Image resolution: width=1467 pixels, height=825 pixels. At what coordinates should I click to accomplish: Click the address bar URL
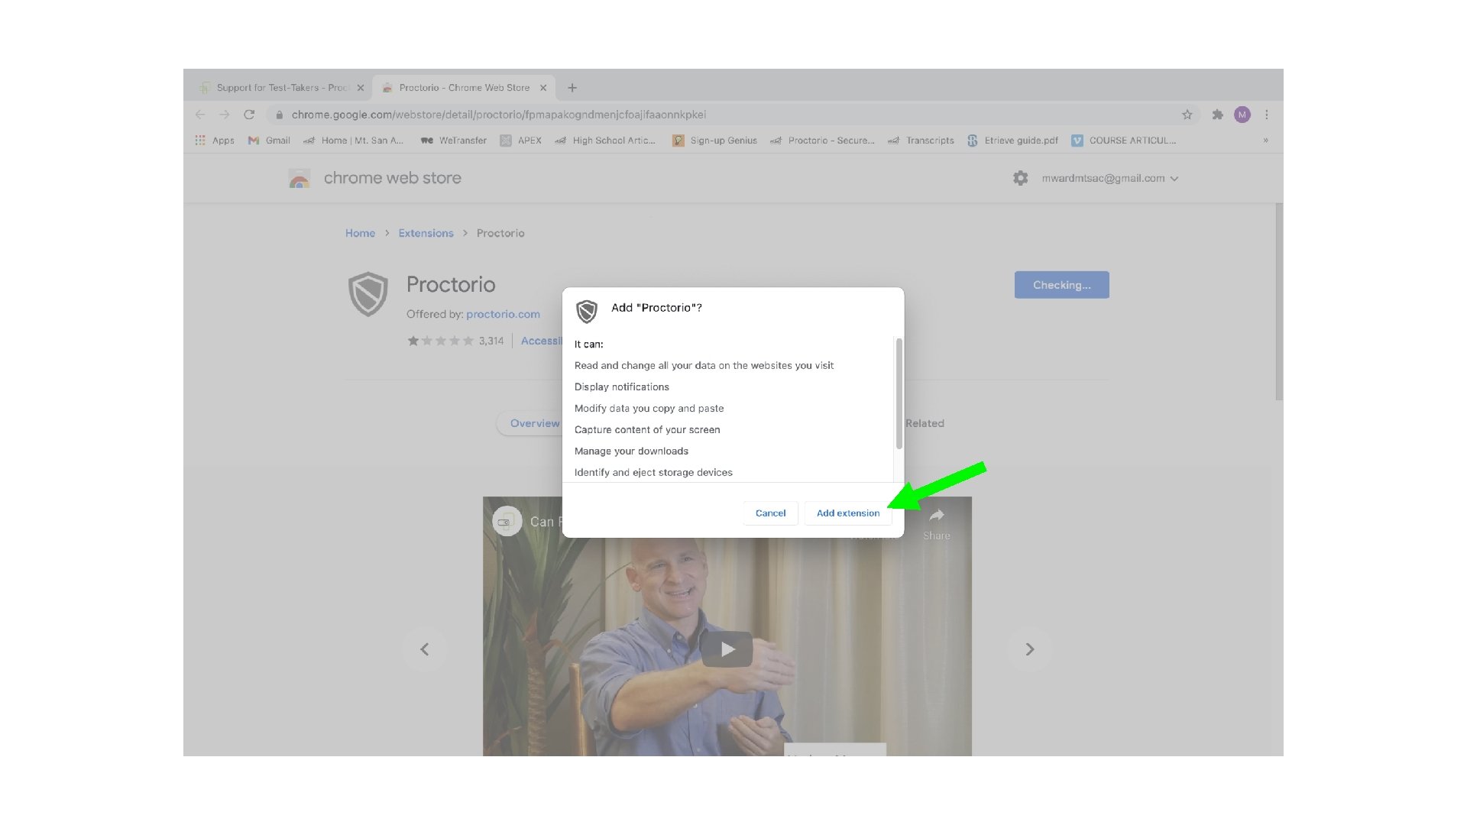tap(498, 115)
